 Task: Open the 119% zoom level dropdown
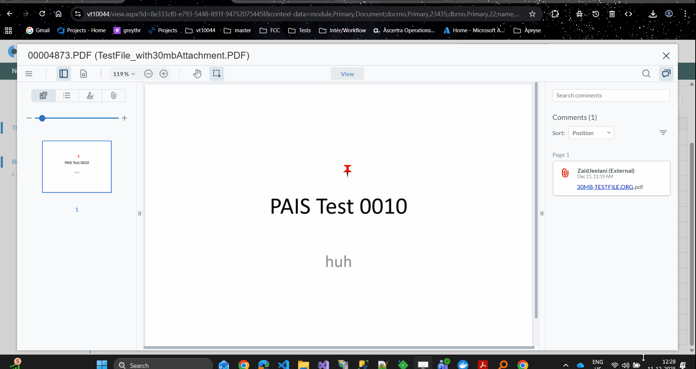pos(124,74)
